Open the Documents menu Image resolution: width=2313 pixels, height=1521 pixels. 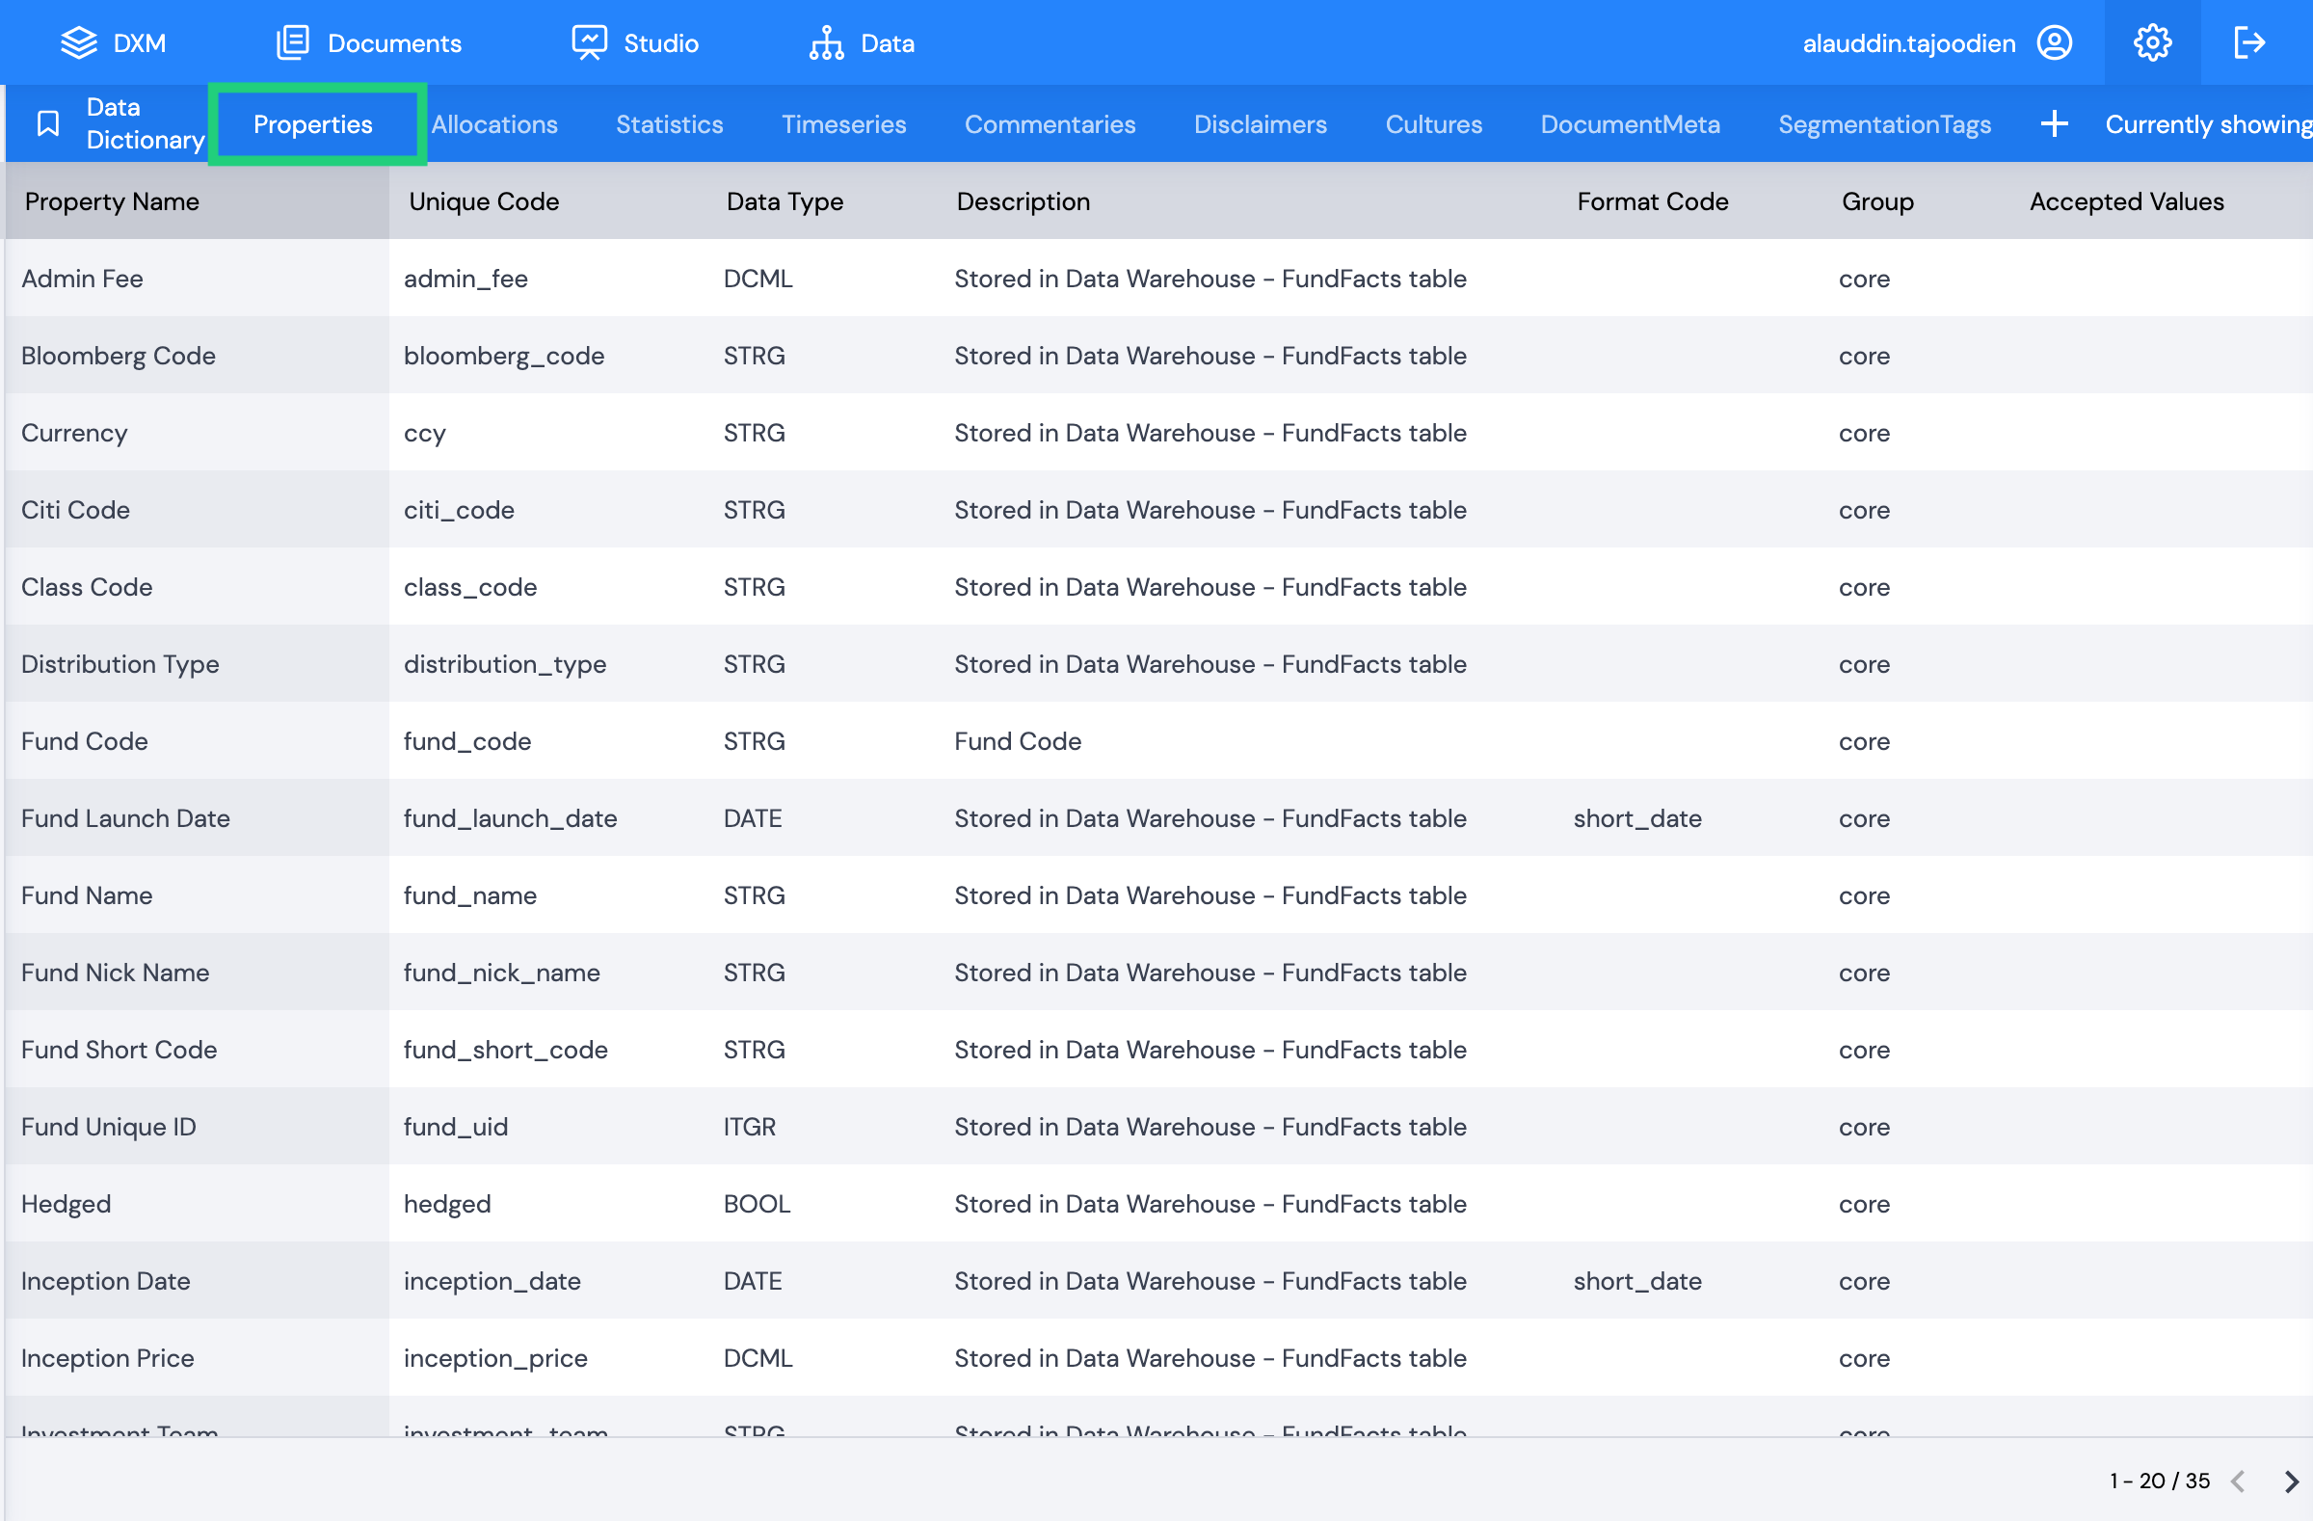(x=394, y=42)
